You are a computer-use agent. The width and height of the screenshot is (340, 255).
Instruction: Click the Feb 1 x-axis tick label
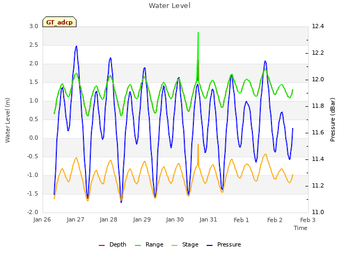[x=241, y=220]
